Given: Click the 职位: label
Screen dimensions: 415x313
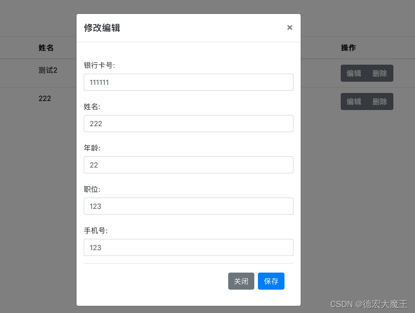Looking at the screenshot, I should tap(92, 189).
